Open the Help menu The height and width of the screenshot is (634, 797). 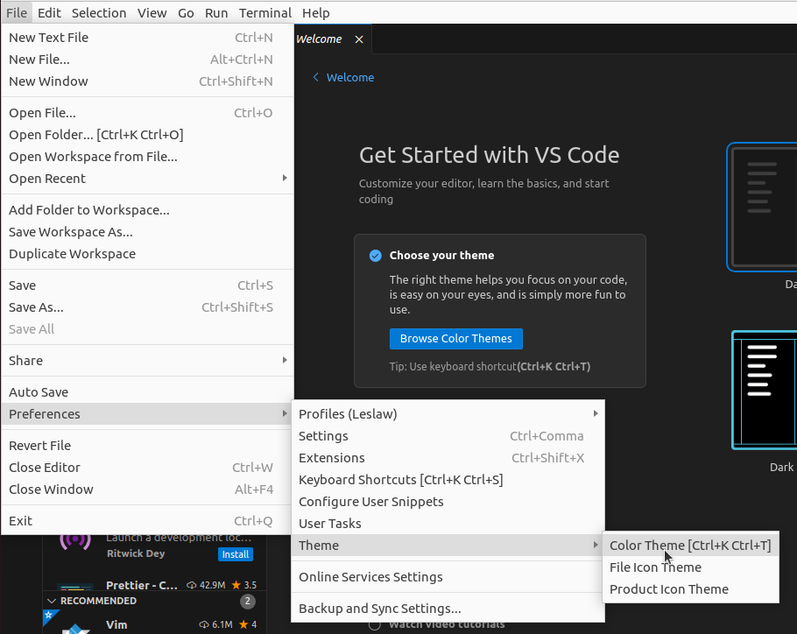[315, 13]
